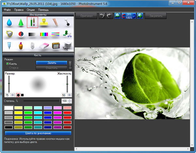Open the Файл menu

7,10
